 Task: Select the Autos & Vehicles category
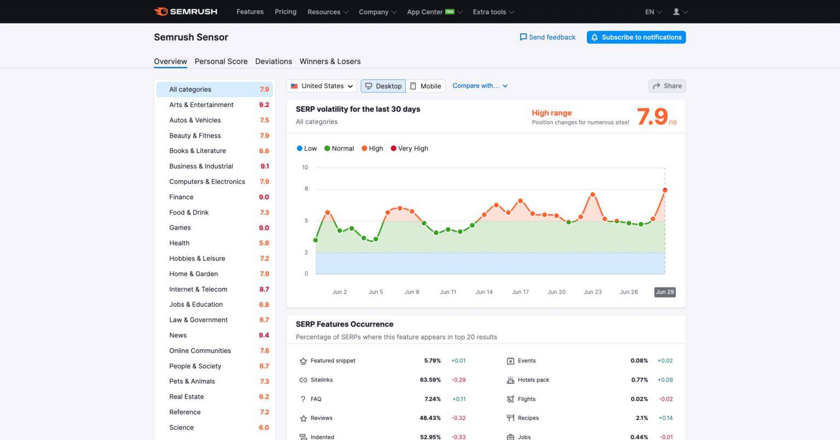click(x=214, y=120)
